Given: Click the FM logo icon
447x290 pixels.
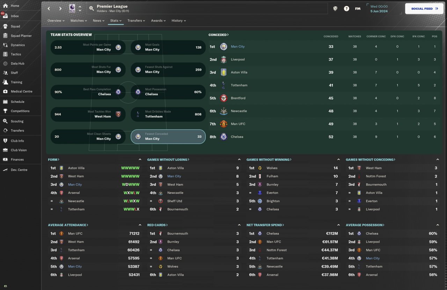Looking at the screenshot, I should [x=358, y=9].
